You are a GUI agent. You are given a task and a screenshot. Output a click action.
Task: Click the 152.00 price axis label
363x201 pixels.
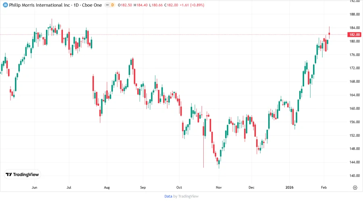(x=355, y=135)
